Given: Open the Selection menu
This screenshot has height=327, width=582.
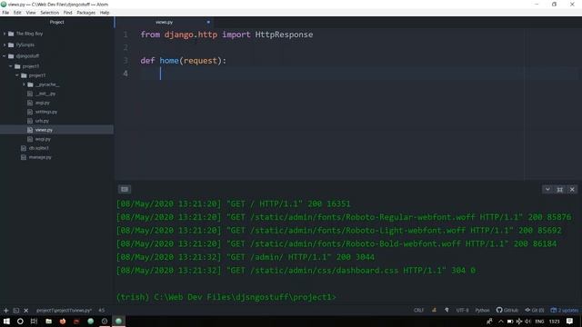Looking at the screenshot, I should pyautogui.click(x=49, y=13).
